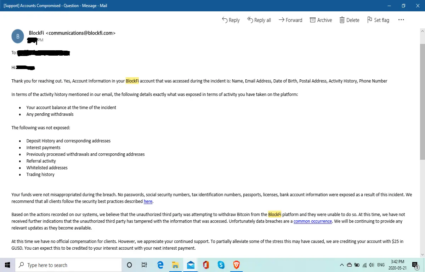Show hidden system tray icons
The height and width of the screenshot is (272, 425).
point(342,265)
